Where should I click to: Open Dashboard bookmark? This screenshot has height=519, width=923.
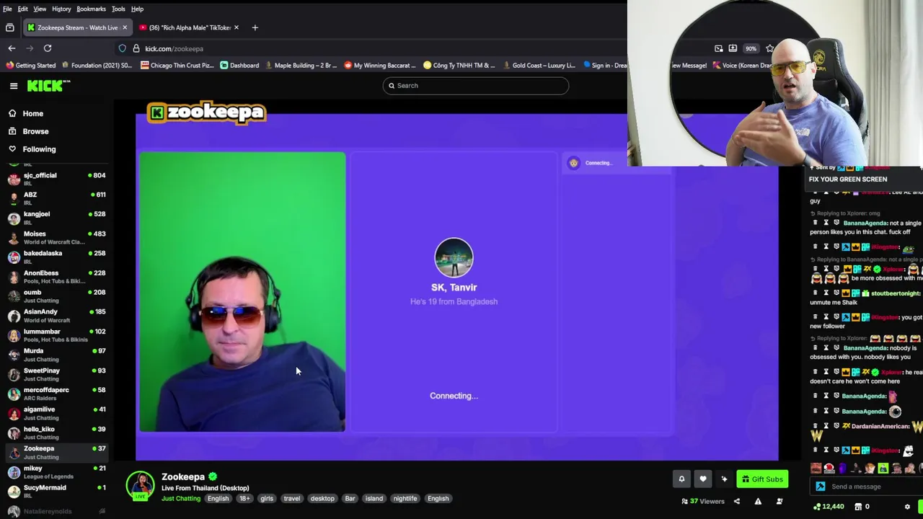click(239, 66)
